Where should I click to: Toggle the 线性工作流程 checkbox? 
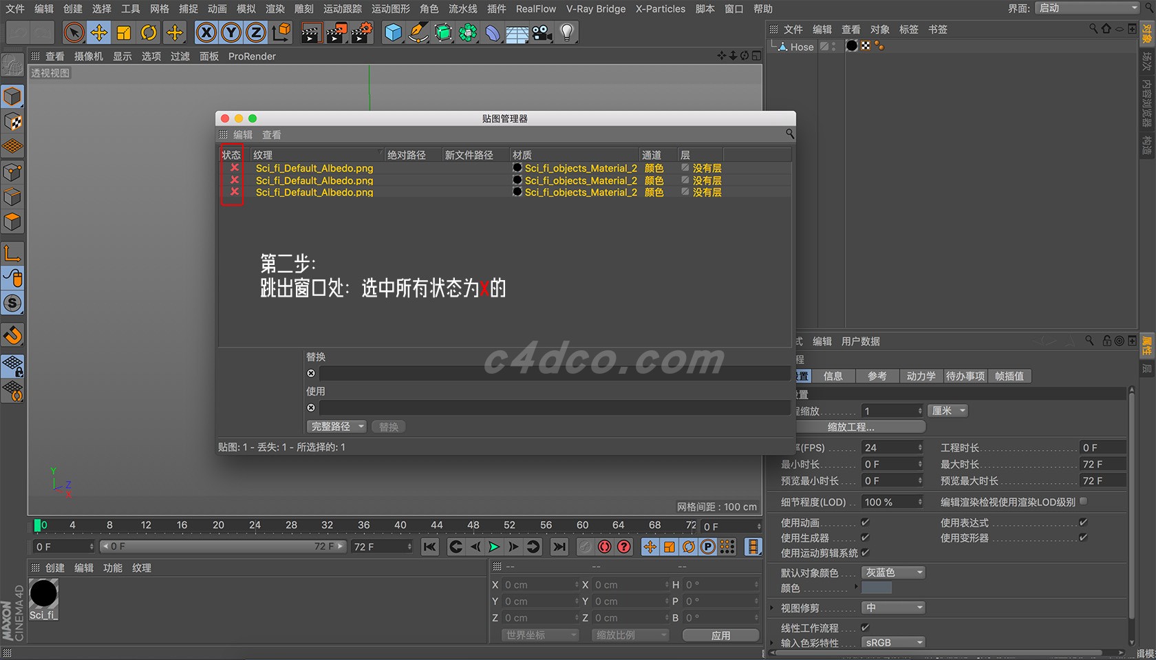click(x=865, y=628)
